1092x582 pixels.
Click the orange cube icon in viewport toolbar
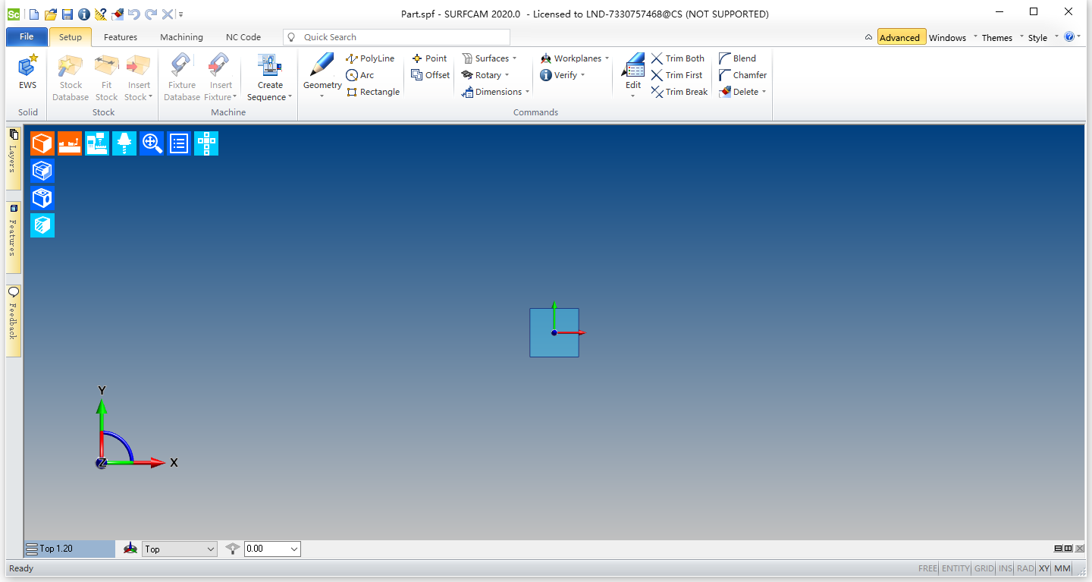pyautogui.click(x=42, y=143)
